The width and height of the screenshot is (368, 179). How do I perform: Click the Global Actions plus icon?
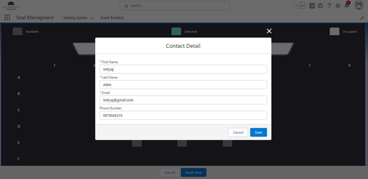tap(312, 6)
